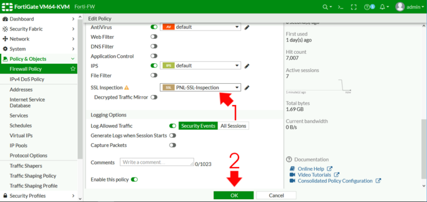
Task: Click Consolidated Policy Configuration external link icon
Action: click(378, 180)
